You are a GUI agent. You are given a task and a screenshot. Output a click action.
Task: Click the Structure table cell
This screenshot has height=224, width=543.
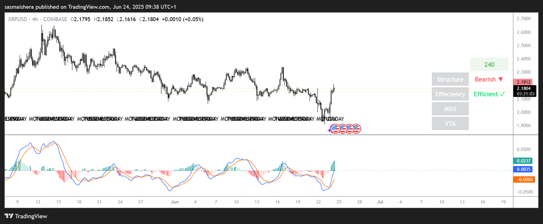tap(450, 79)
